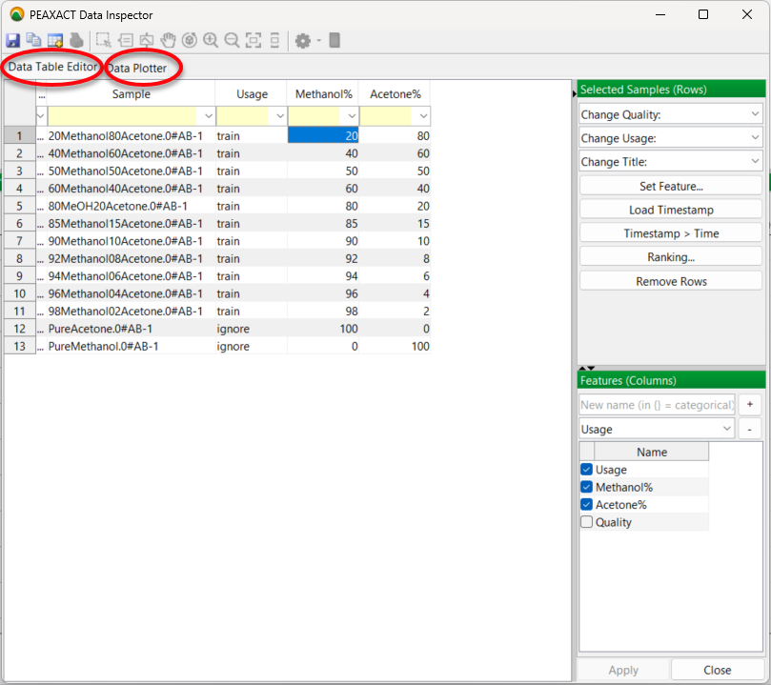
Task: Click the zoom in magnifier icon
Action: click(210, 41)
